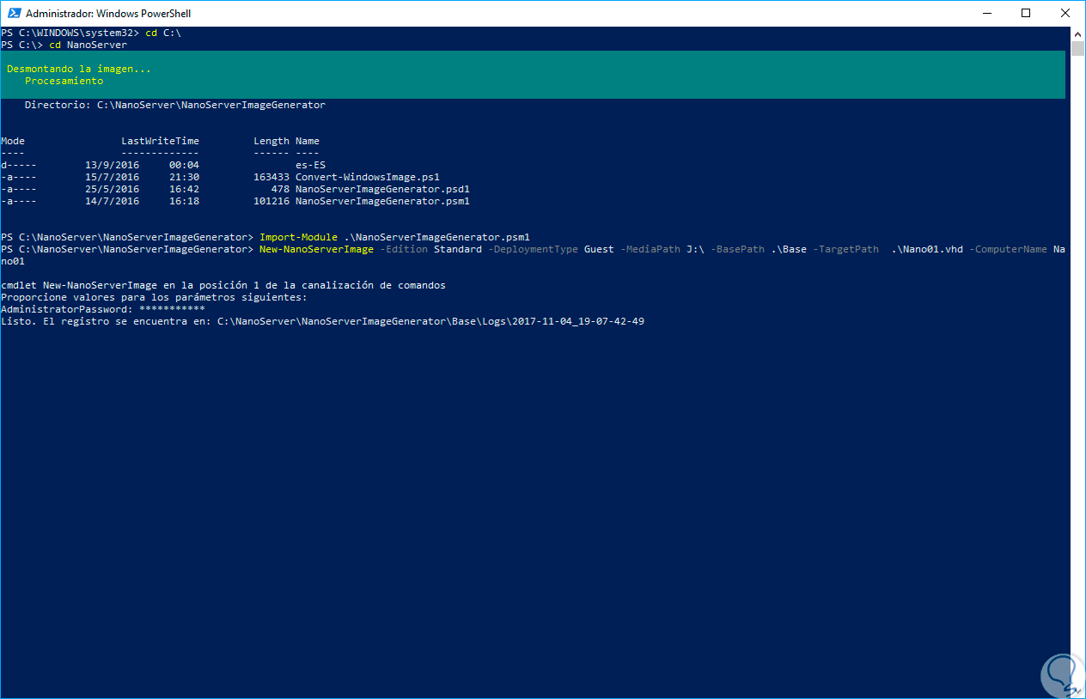Image resolution: width=1086 pixels, height=699 pixels.
Task: Click the 'cmdlet New-NanoServerImage en la posición 1' line
Action: coord(223,285)
